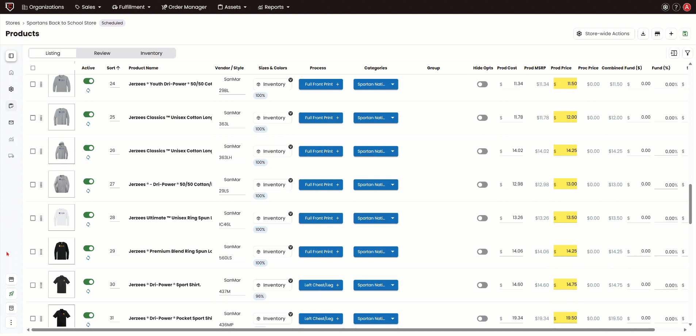696x336 pixels.
Task: Select the checkbox for the 363LH row
Action: click(33, 151)
